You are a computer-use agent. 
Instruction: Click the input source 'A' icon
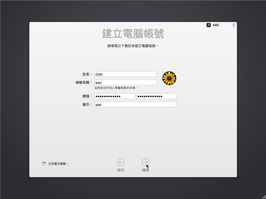[209, 25]
